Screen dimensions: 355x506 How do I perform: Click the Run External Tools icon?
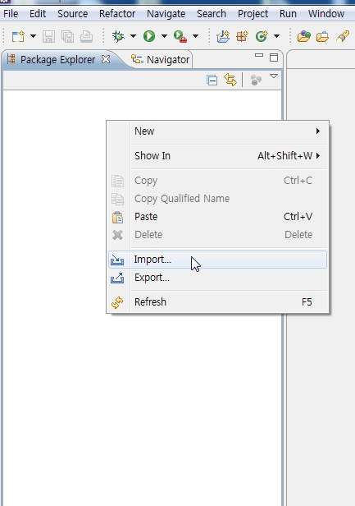180,36
